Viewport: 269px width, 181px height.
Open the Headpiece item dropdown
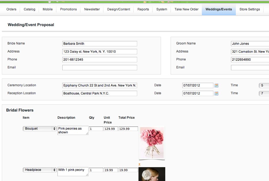pos(39,170)
